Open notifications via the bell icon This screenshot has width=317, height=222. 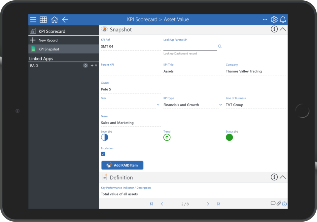tap(283, 19)
